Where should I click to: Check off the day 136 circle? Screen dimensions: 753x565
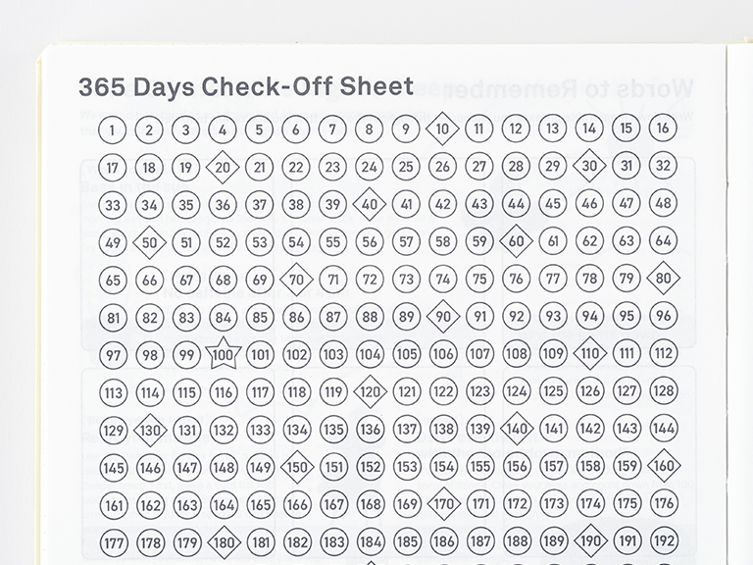click(371, 430)
